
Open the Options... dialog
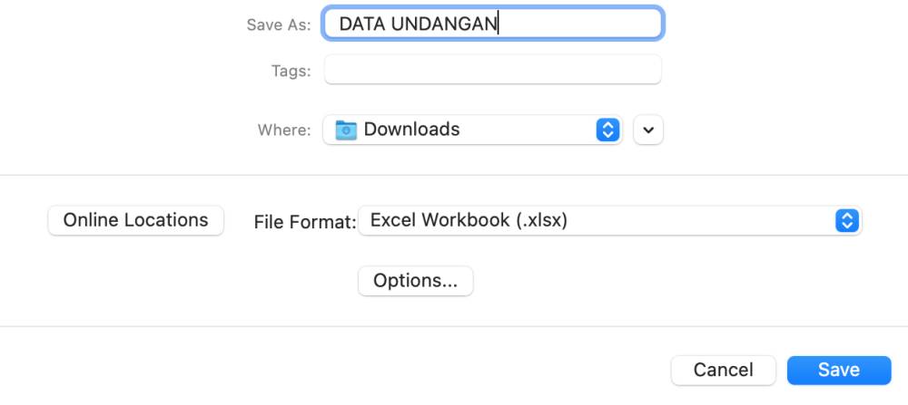pyautogui.click(x=415, y=281)
